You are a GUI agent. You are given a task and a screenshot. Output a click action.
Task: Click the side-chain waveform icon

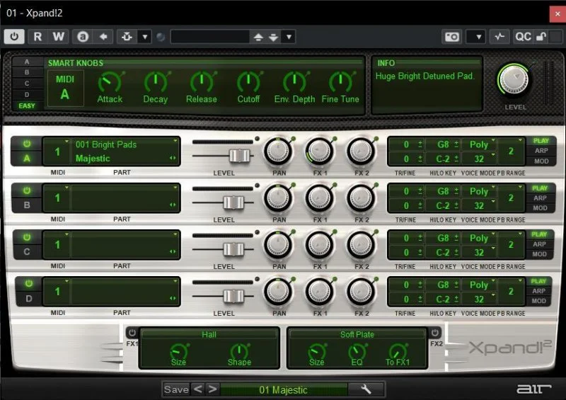pos(499,37)
